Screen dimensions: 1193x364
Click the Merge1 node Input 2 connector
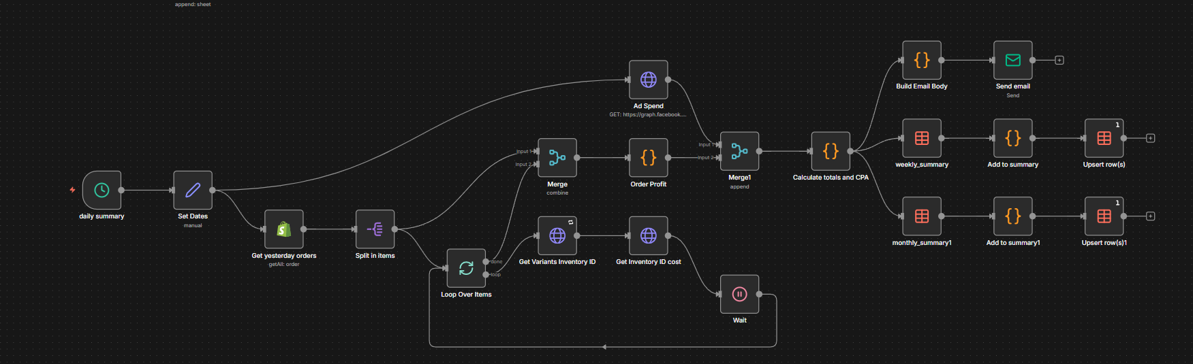tap(719, 157)
